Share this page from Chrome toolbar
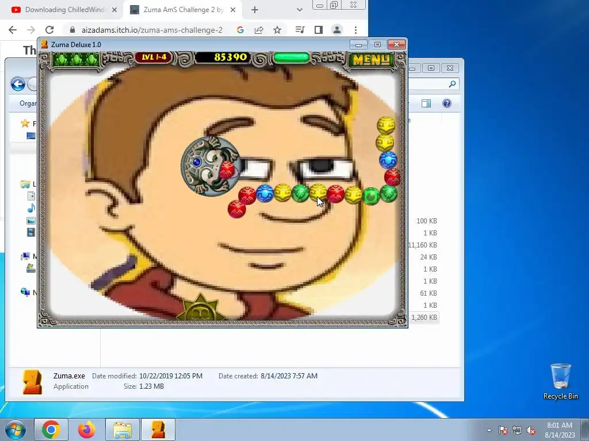 click(259, 30)
